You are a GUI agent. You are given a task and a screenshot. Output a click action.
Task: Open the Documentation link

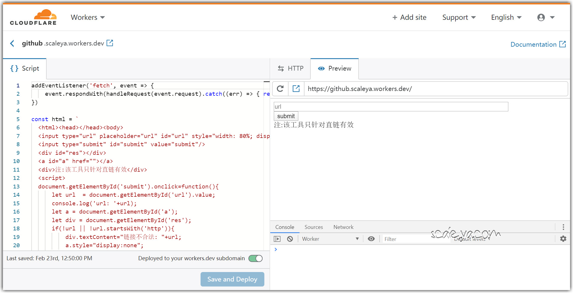coord(538,44)
